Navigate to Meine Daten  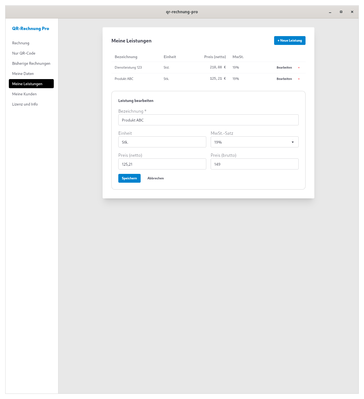point(23,74)
